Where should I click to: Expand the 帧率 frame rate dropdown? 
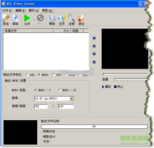[x=71, y=98]
